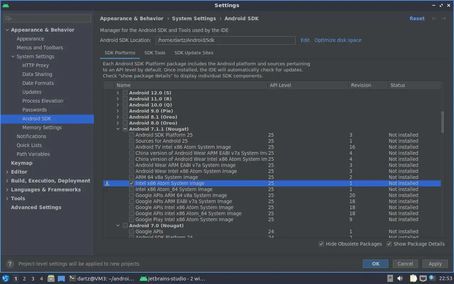Check Android SDK Platform 25 checkbox
The width and height of the screenshot is (454, 284).
click(132, 135)
